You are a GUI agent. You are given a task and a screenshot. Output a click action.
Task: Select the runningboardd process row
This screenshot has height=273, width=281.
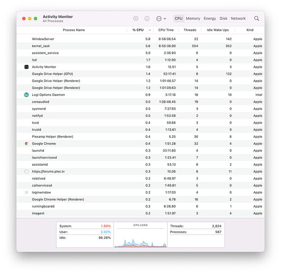click(140, 206)
